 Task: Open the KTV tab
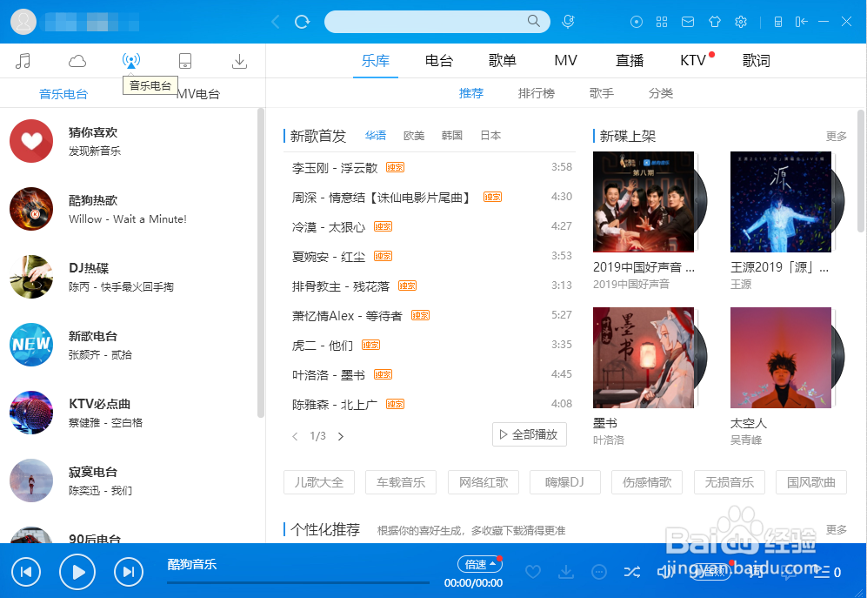[x=693, y=60]
